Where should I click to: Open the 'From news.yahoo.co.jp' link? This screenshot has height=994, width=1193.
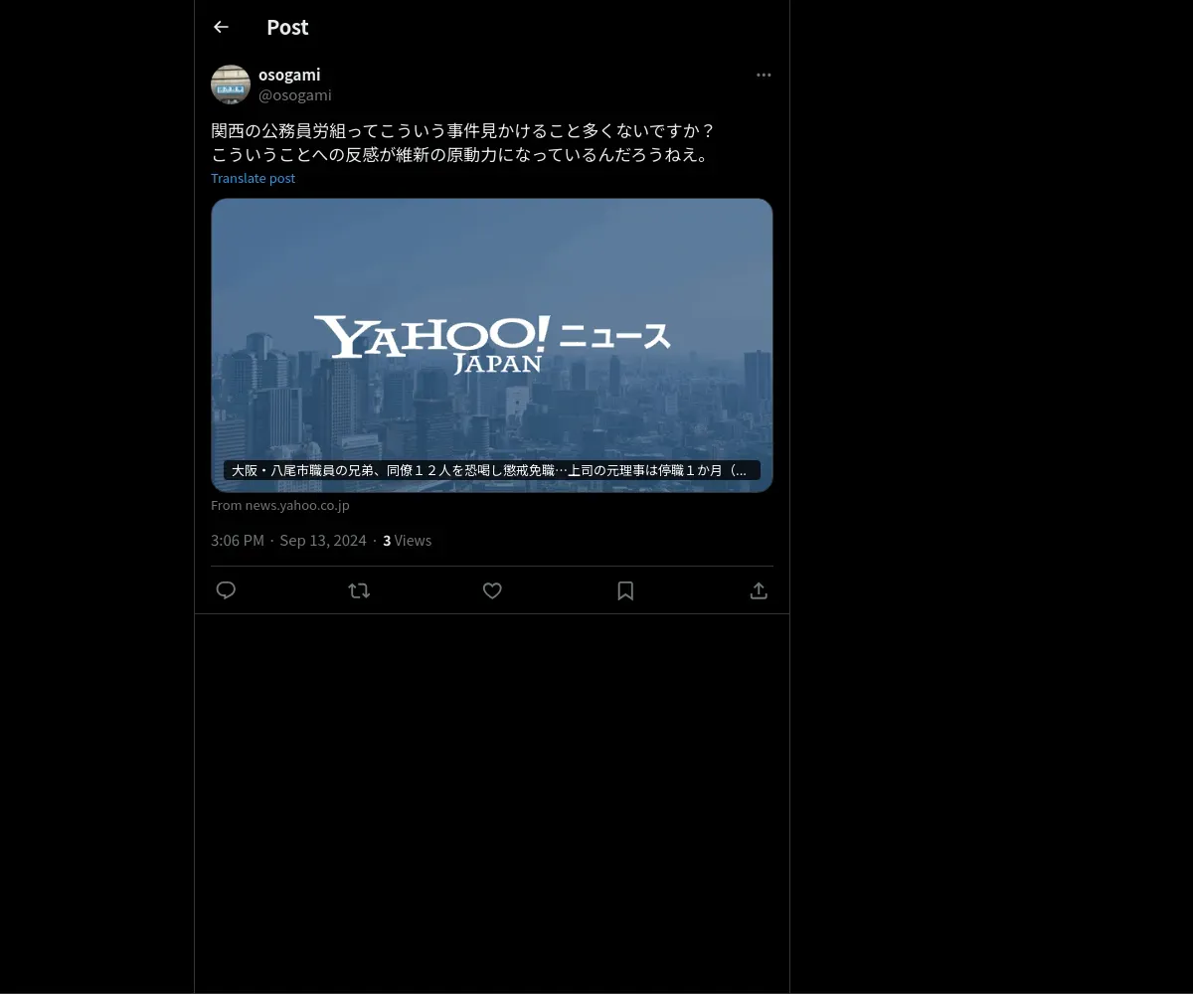280,505
